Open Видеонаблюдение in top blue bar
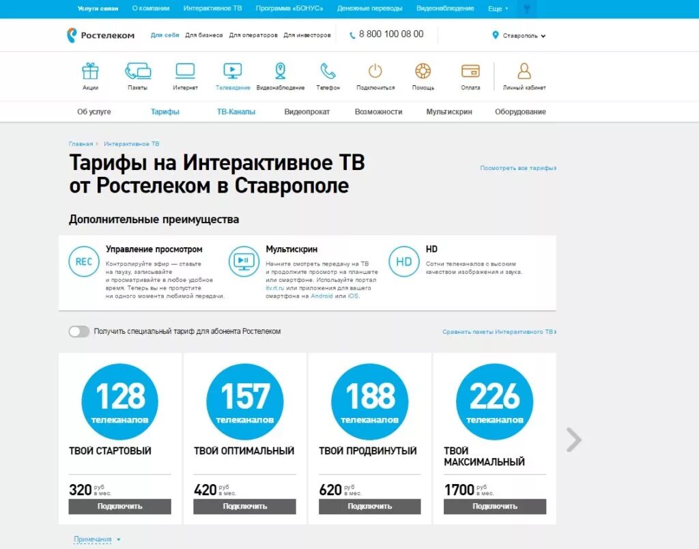The height and width of the screenshot is (549, 699). pyautogui.click(x=445, y=8)
